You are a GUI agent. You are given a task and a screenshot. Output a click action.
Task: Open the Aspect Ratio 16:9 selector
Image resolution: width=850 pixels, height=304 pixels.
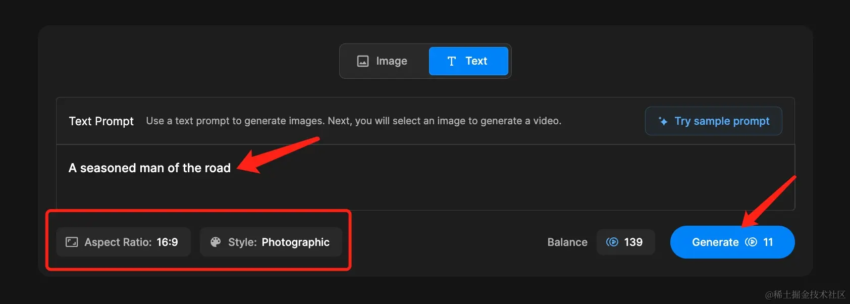(x=123, y=242)
